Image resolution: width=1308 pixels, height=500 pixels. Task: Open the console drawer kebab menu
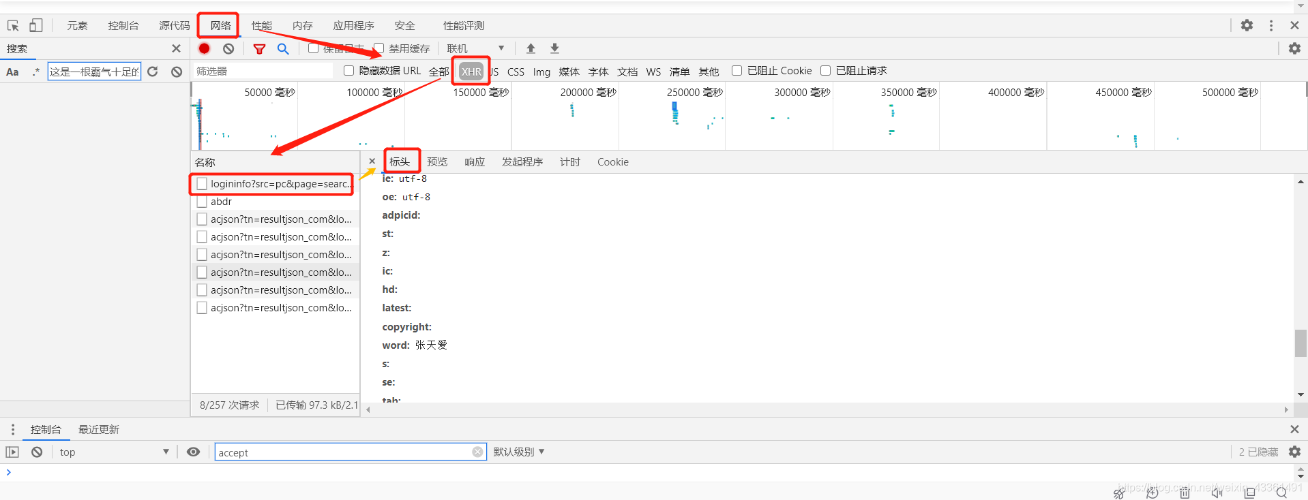pos(12,429)
